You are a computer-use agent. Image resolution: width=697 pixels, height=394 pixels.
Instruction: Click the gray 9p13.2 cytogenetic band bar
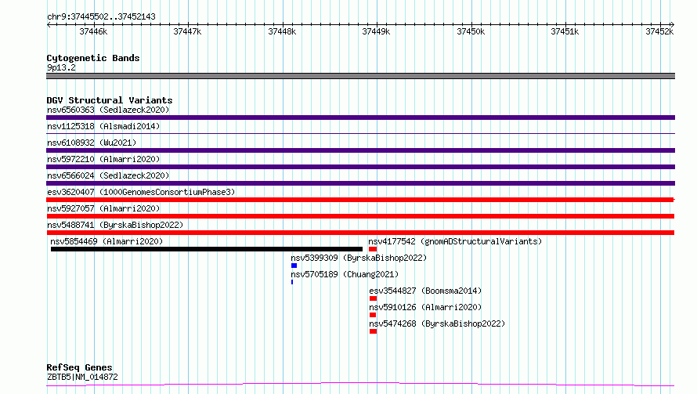(360, 76)
